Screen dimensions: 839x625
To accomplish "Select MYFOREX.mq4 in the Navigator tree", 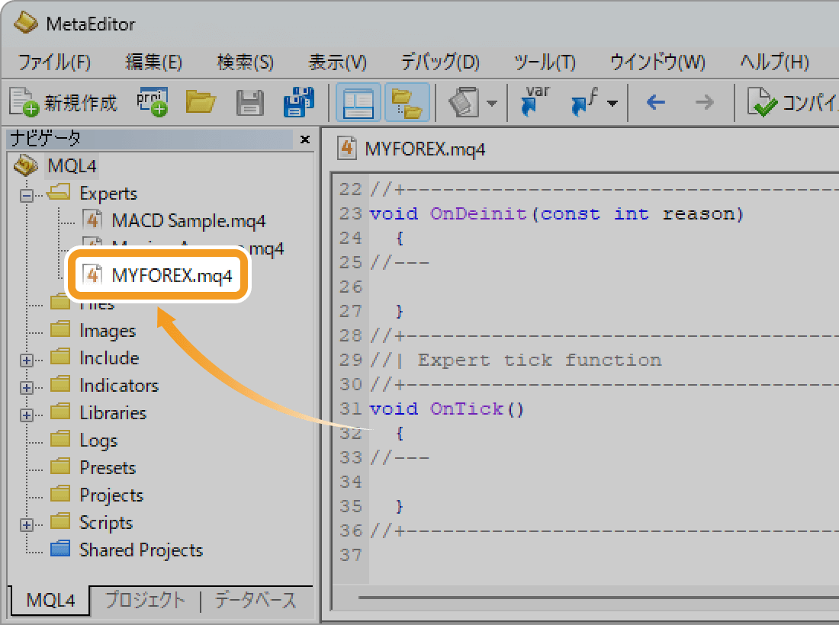I will pos(171,275).
